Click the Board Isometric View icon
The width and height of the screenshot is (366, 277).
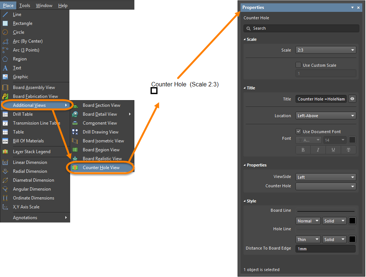click(75, 141)
